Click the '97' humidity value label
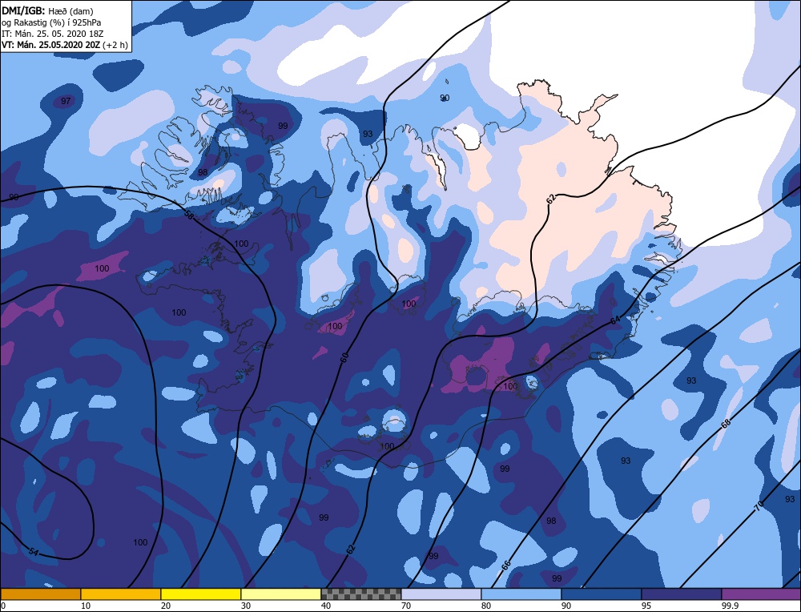 pos(66,101)
